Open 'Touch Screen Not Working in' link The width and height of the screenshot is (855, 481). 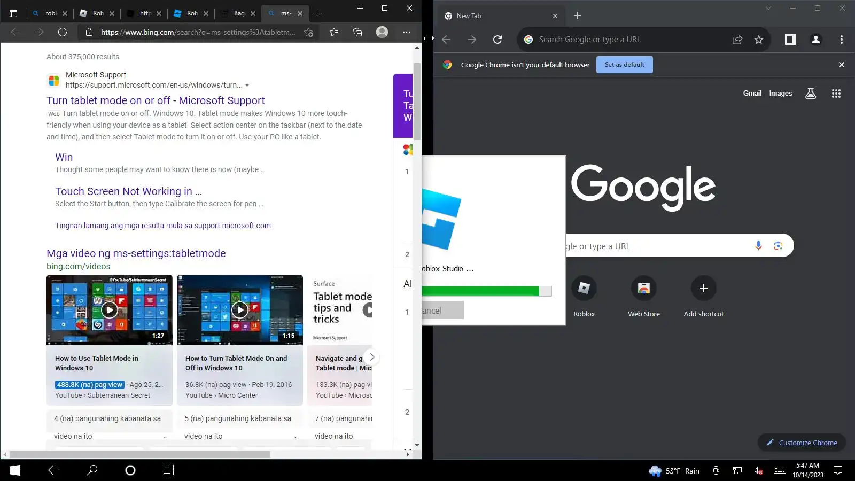128,191
